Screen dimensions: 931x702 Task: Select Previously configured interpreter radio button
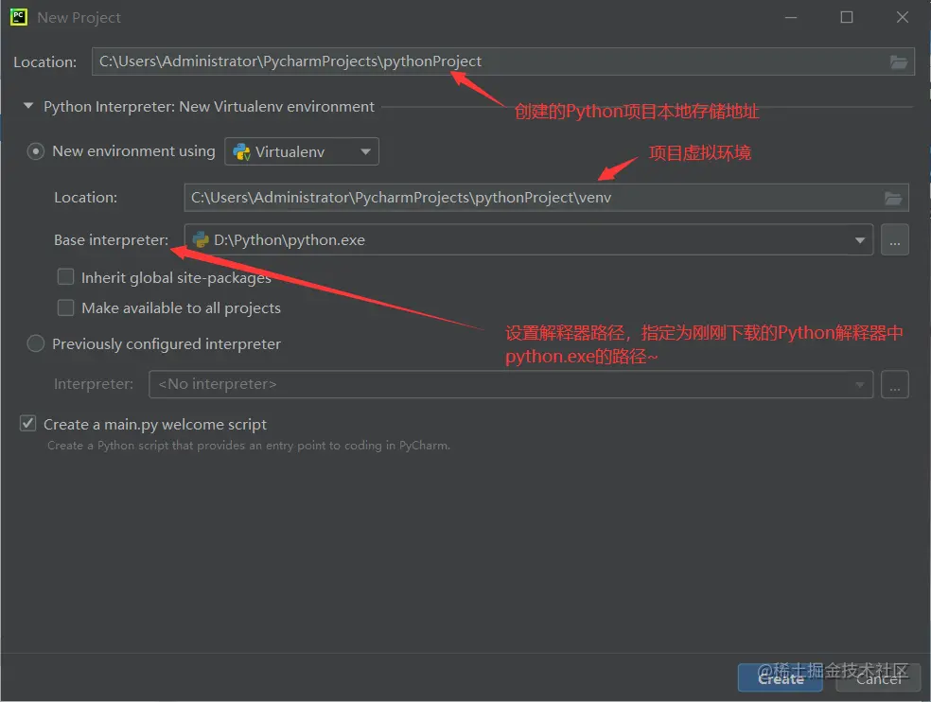coord(36,343)
